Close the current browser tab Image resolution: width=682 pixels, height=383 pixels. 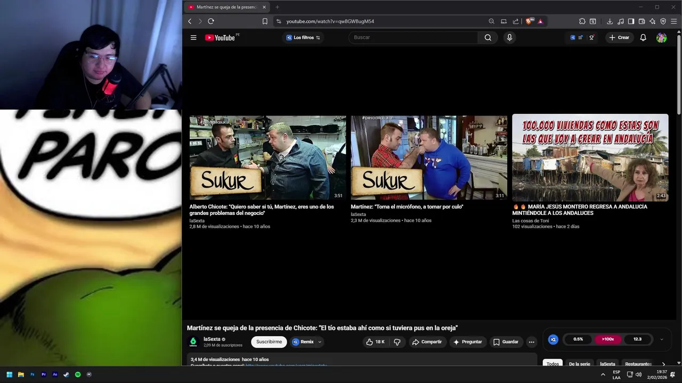264,7
